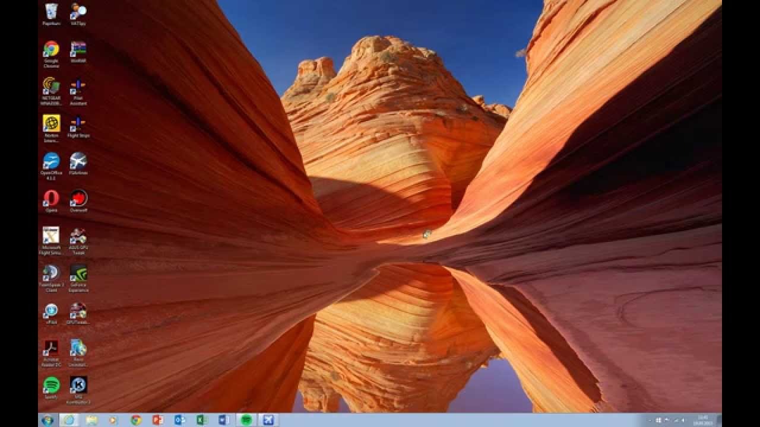Viewport: 760px width, 427px height.
Task: Select the Opera desktop shortcut
Action: (x=51, y=201)
